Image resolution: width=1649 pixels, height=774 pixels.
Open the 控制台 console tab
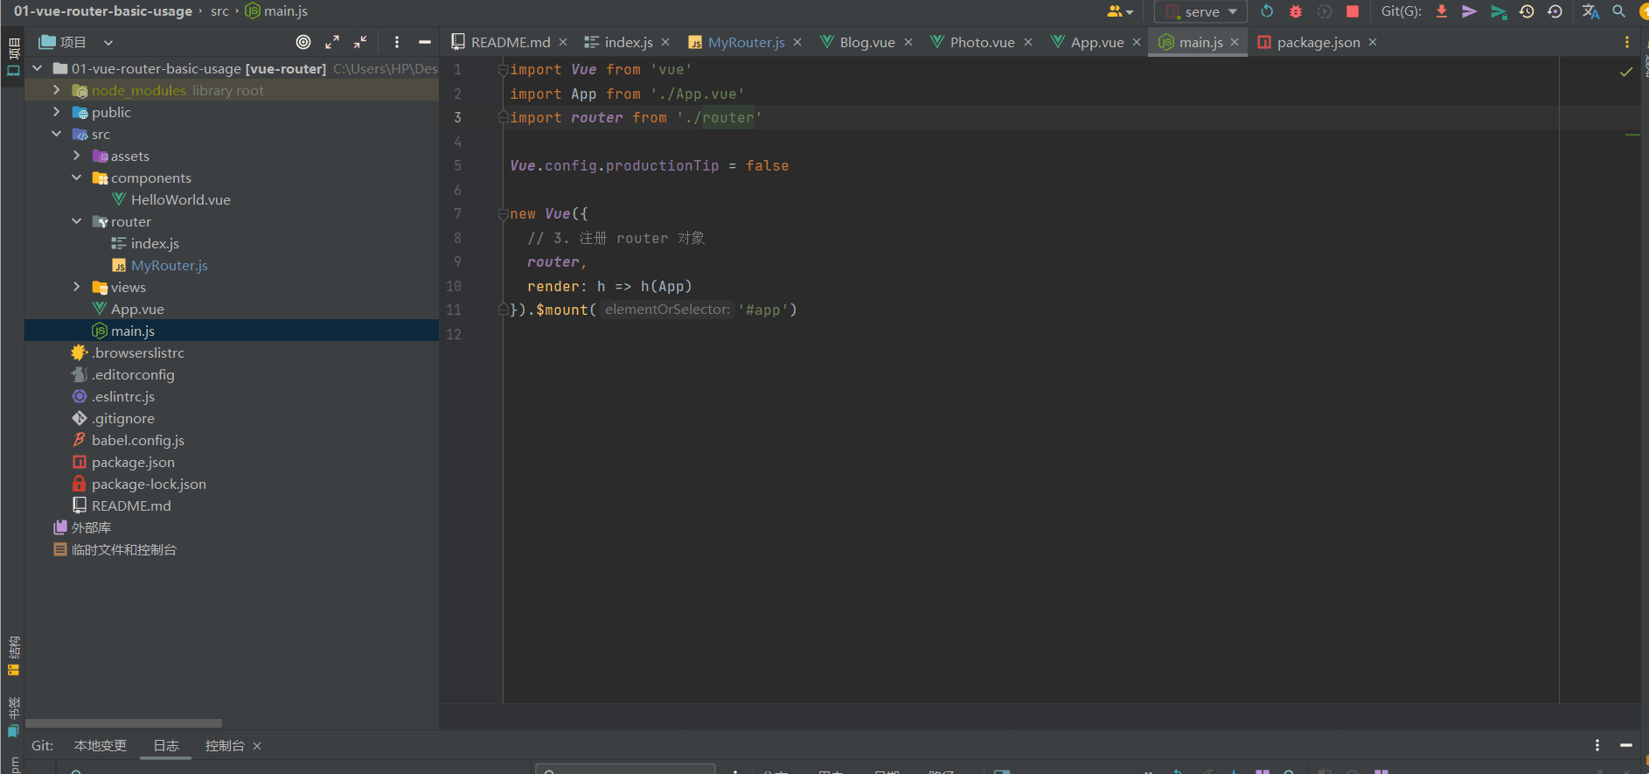pyautogui.click(x=225, y=745)
